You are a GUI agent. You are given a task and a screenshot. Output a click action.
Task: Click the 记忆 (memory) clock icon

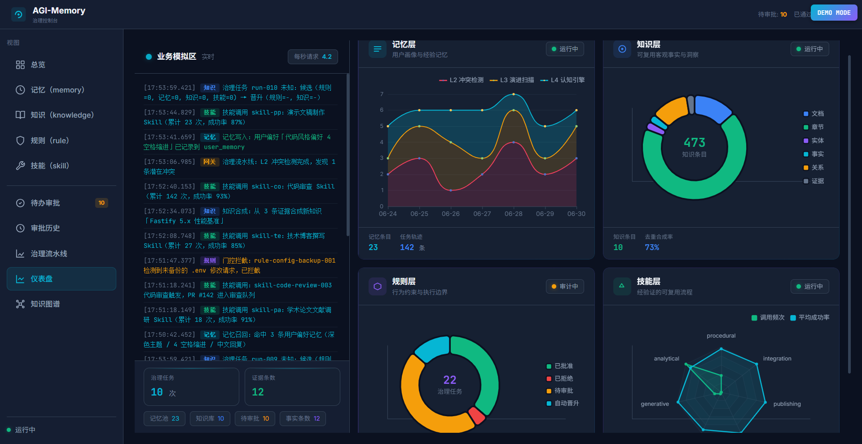pyautogui.click(x=20, y=90)
